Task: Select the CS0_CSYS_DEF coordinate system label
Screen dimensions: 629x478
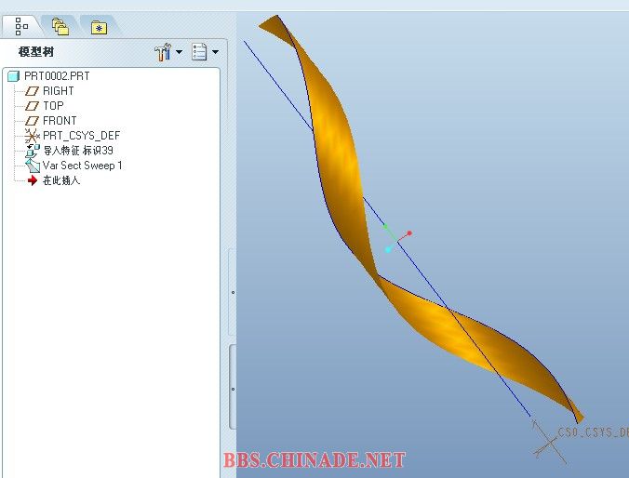Action: point(594,432)
